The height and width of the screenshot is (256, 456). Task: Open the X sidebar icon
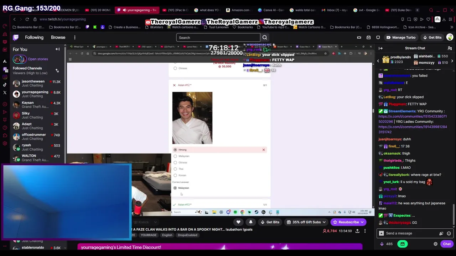5,92
